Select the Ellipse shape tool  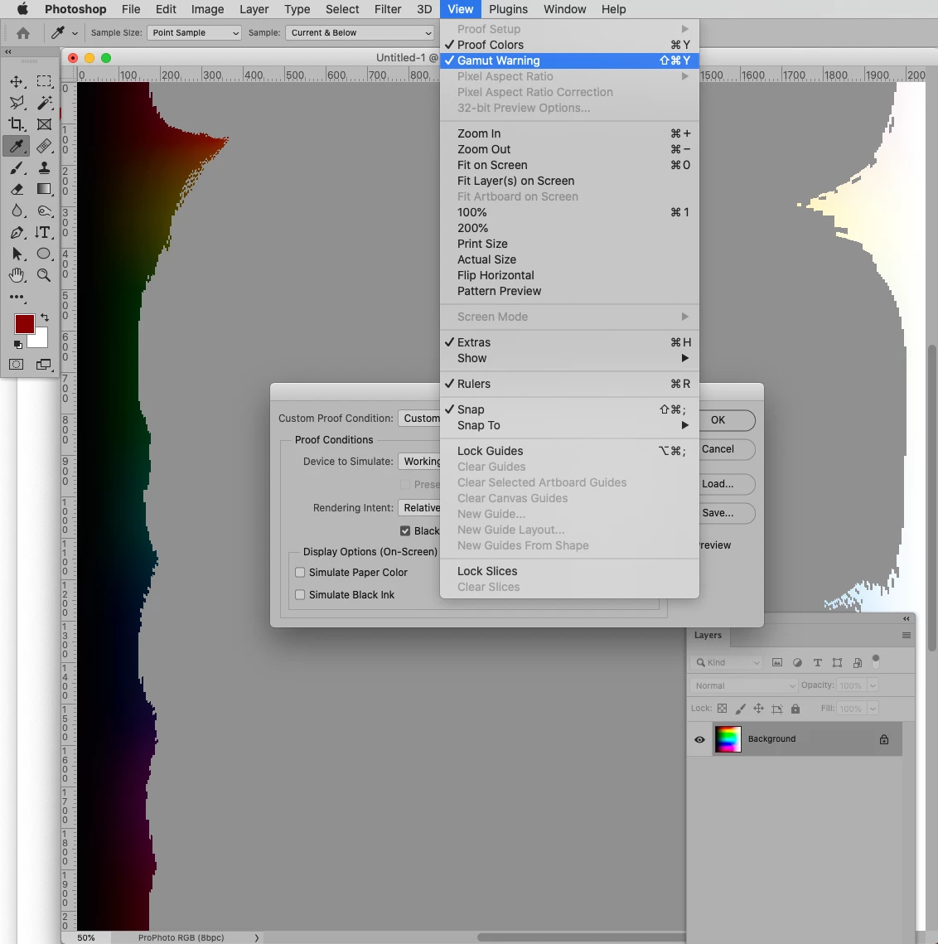tap(44, 254)
